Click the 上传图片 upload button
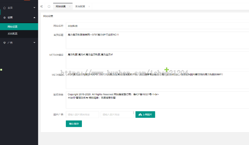 point(145,114)
